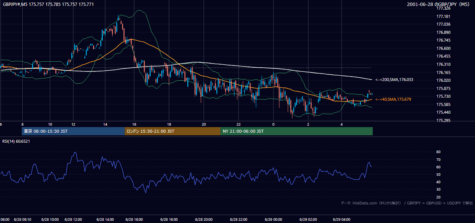
Task: Click the bottom time label 6/28 18:00
Action: tap(169, 219)
